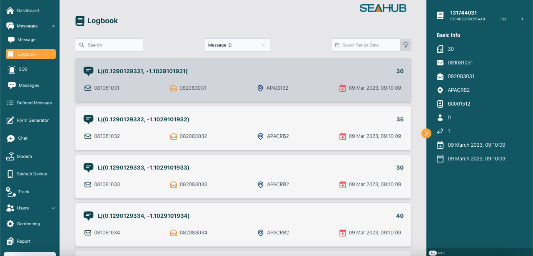Open the log entry with value 40
The width and height of the screenshot is (533, 256).
click(243, 224)
